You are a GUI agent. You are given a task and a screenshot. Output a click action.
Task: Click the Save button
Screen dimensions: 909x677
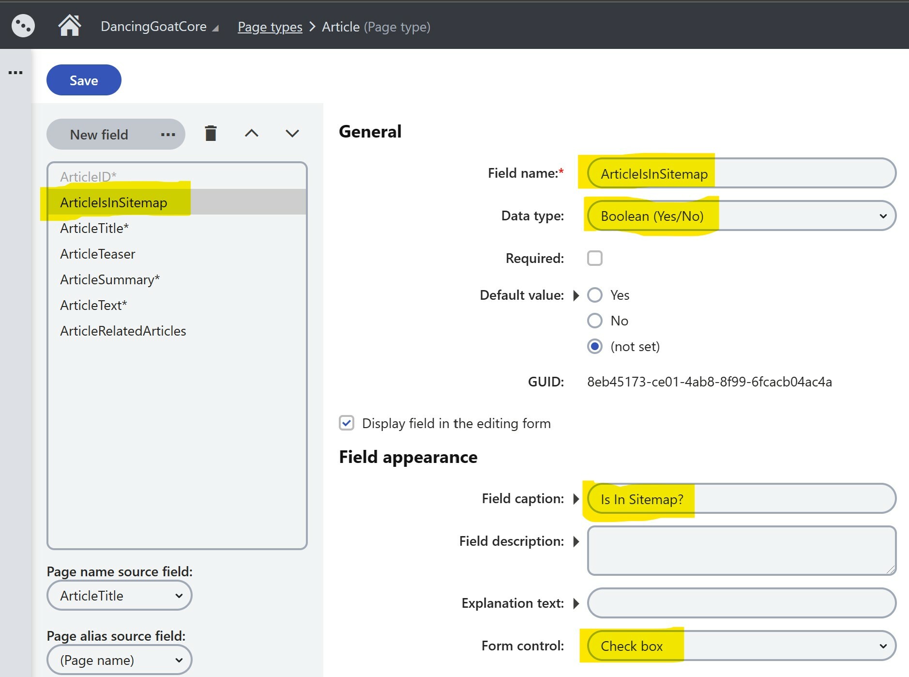click(84, 80)
